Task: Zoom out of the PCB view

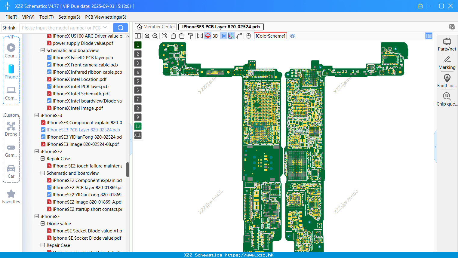Action: click(155, 36)
